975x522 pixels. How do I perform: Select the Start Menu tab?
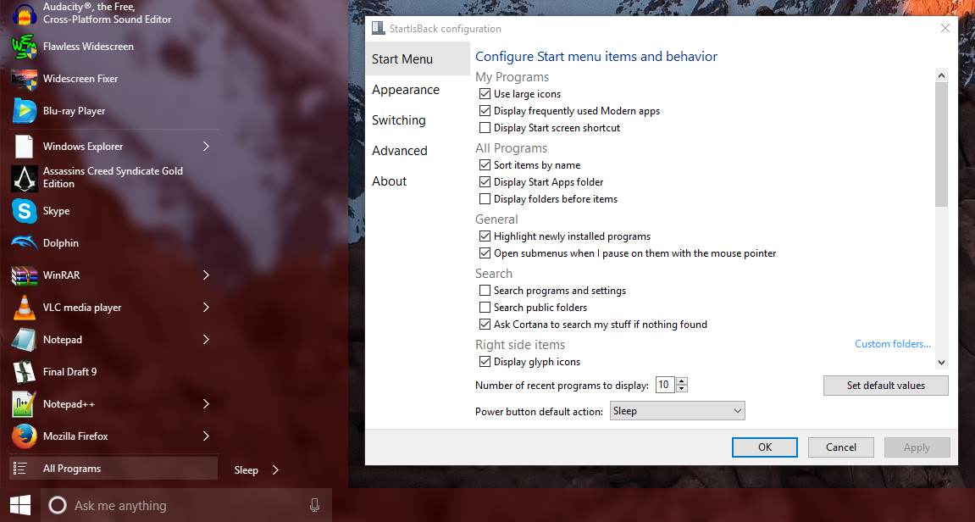[418, 59]
